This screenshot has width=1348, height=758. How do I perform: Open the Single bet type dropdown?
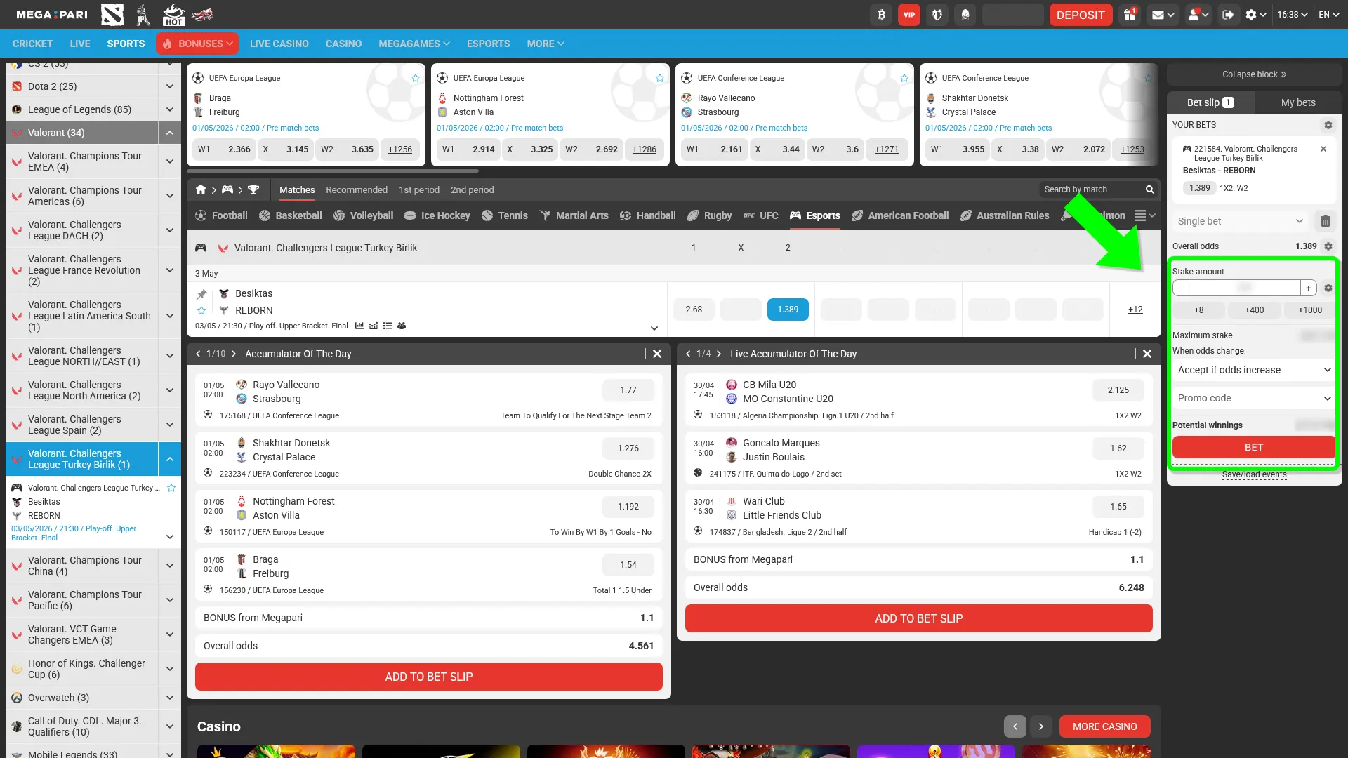click(x=1240, y=221)
